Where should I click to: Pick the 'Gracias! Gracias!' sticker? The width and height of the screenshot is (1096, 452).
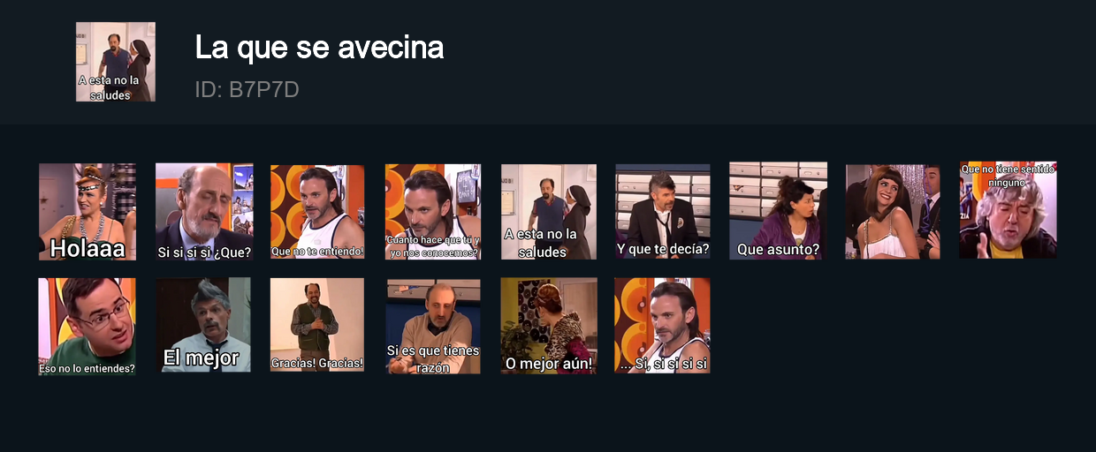(x=317, y=325)
